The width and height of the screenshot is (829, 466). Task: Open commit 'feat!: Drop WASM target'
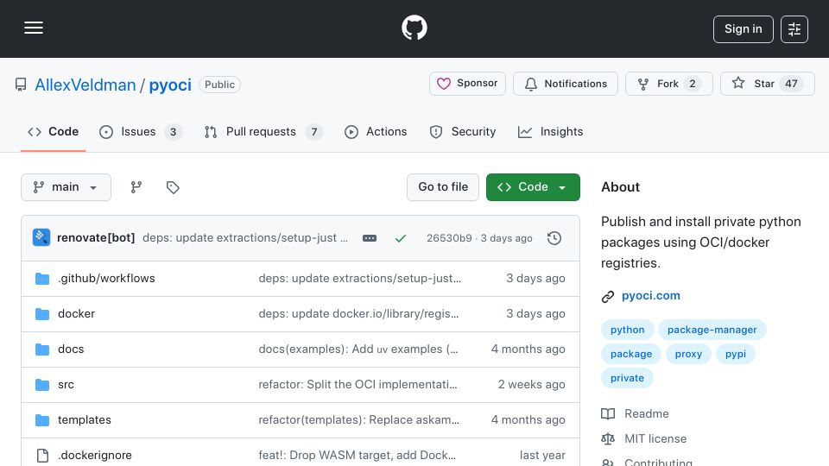tap(358, 456)
